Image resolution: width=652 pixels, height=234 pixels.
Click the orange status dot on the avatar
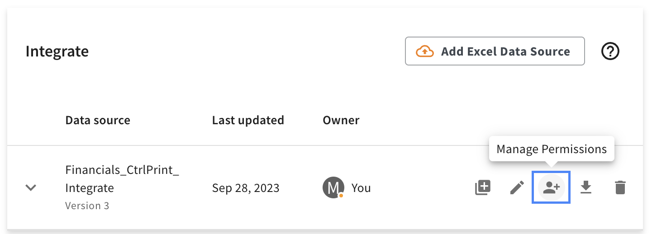point(341,196)
